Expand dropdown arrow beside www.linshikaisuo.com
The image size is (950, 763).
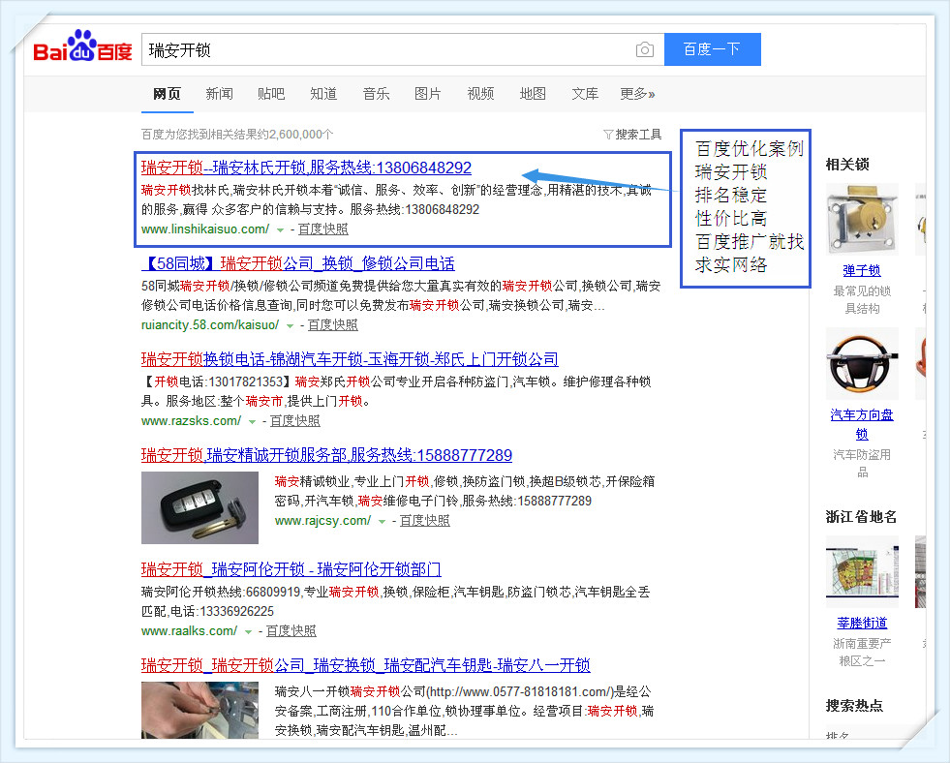(x=280, y=230)
